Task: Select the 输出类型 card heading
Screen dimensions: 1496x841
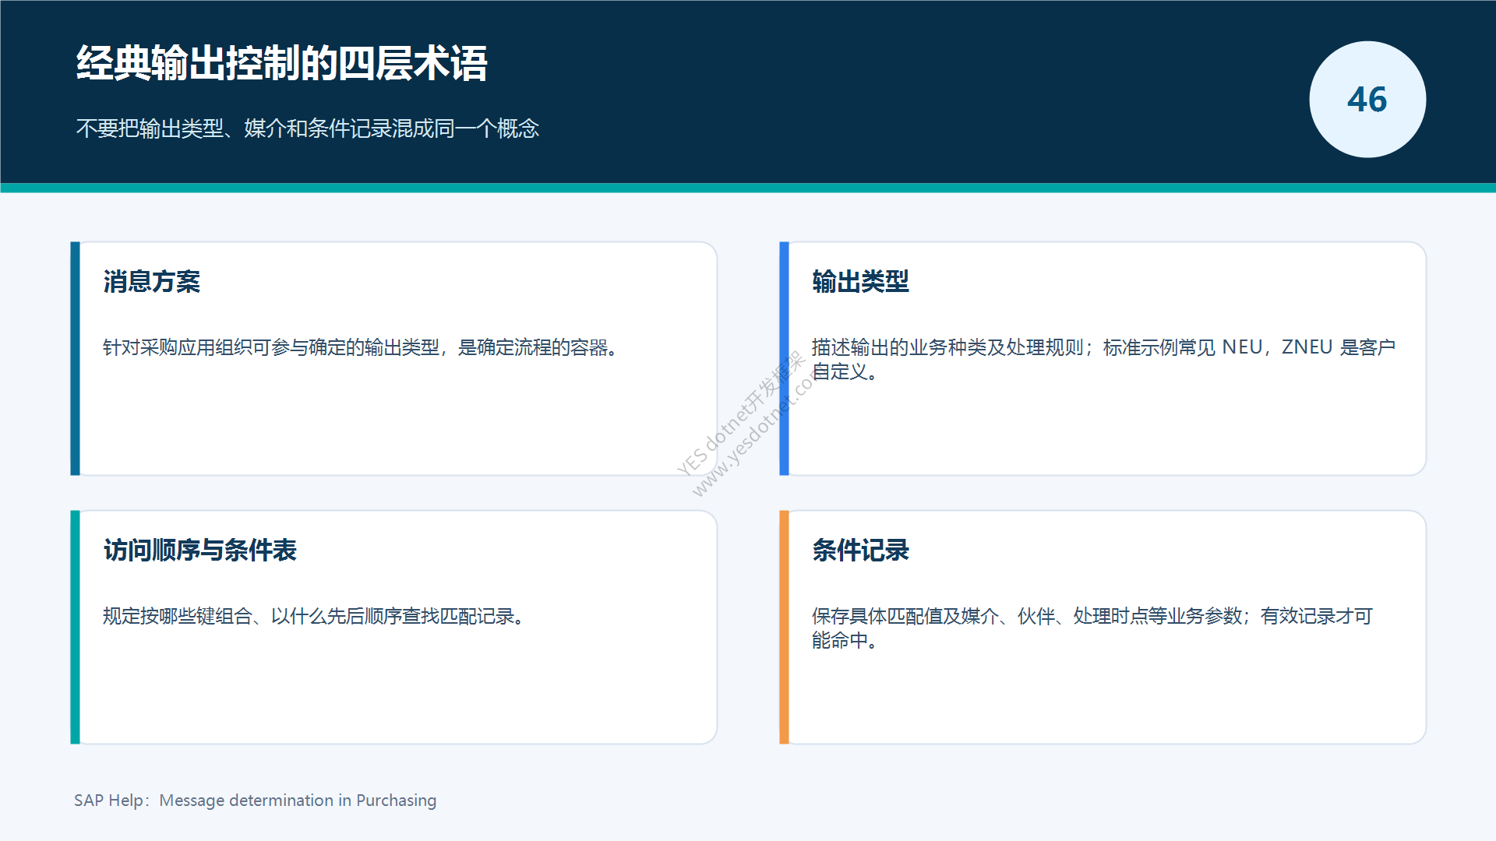Action: tap(860, 281)
